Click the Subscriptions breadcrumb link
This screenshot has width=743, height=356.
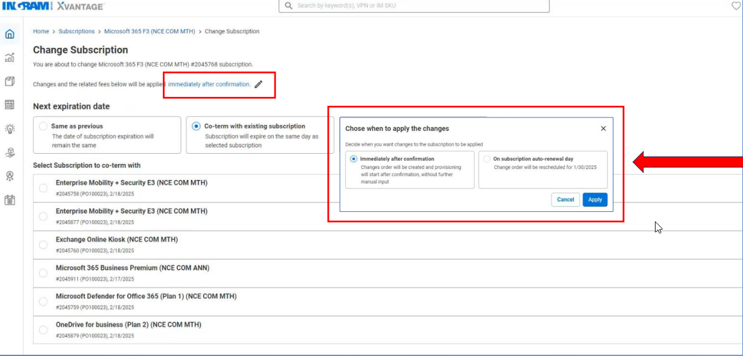[77, 31]
